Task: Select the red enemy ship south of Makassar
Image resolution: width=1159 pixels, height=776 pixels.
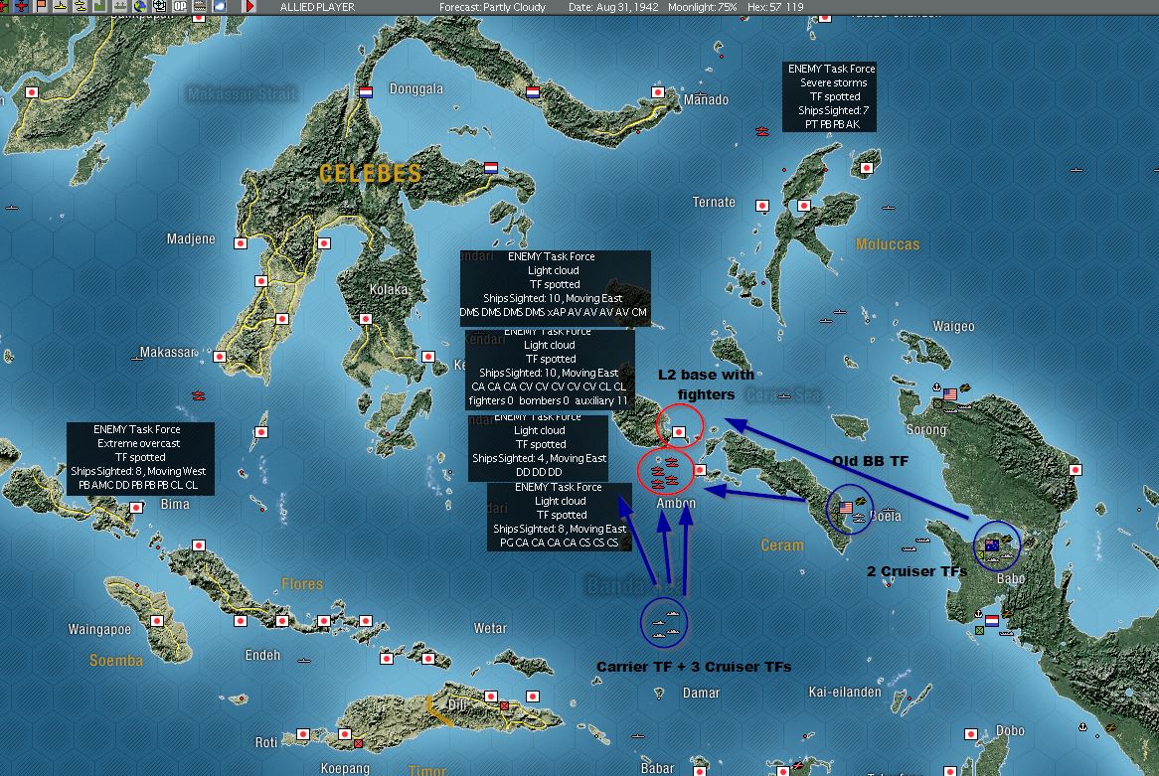Action: pyautogui.click(x=198, y=396)
